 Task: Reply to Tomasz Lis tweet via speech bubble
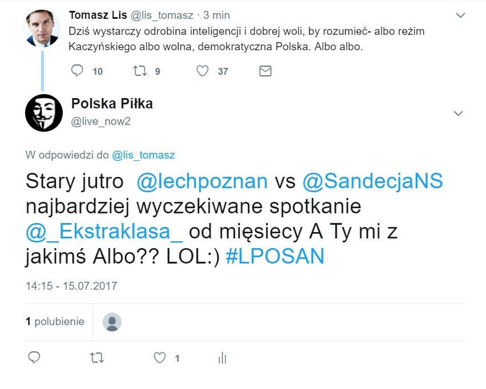click(77, 71)
